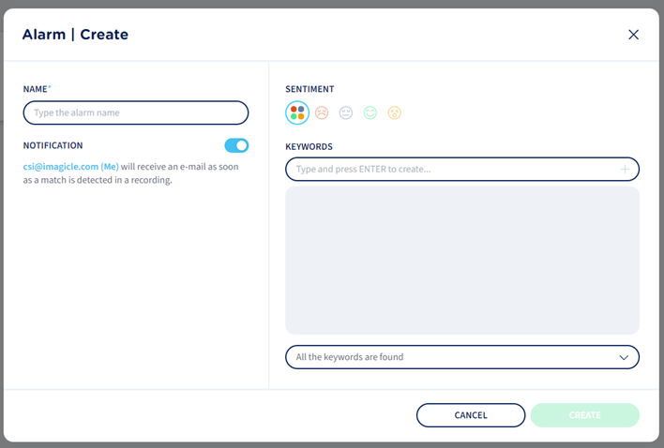Click the empty keywords list area
This screenshot has height=448, width=664.
point(462,260)
